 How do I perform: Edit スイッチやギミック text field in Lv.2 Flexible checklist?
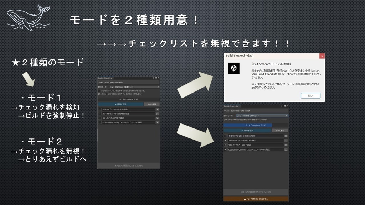(256, 140)
